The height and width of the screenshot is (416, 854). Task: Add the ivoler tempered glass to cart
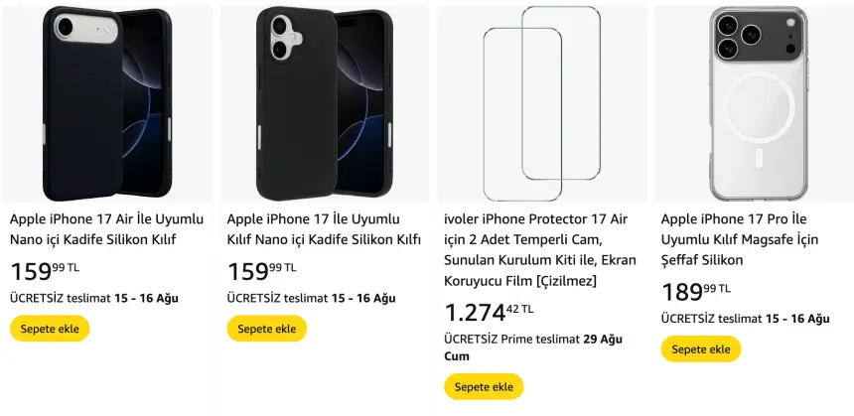(x=484, y=386)
